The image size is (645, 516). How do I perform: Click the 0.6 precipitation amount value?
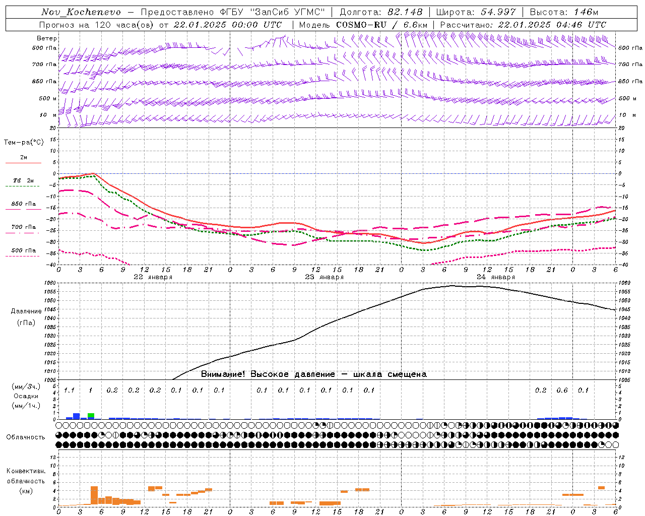(x=562, y=390)
